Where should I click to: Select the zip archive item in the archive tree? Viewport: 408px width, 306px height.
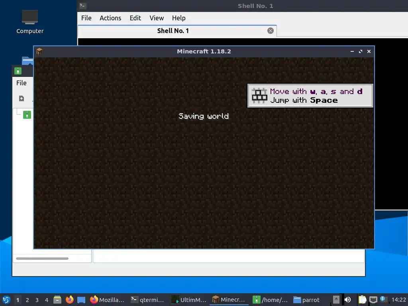click(27, 114)
